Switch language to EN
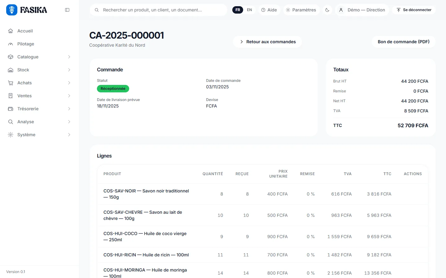Image resolution: width=446 pixels, height=278 pixels. tap(249, 10)
